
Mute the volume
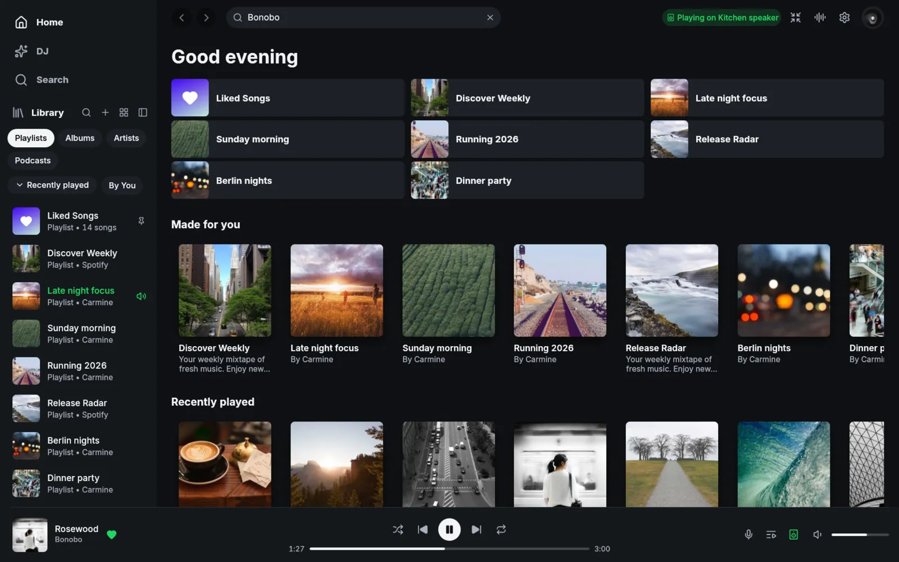(818, 534)
